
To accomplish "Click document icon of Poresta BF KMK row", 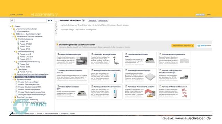I will click(18, 44).
